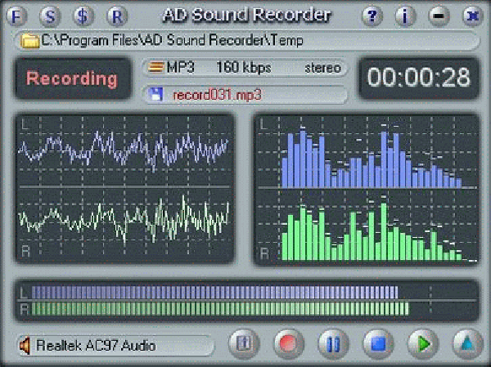Click the 160 kbps bitrate value
Image resolution: width=491 pixels, height=367 pixels.
tap(244, 68)
